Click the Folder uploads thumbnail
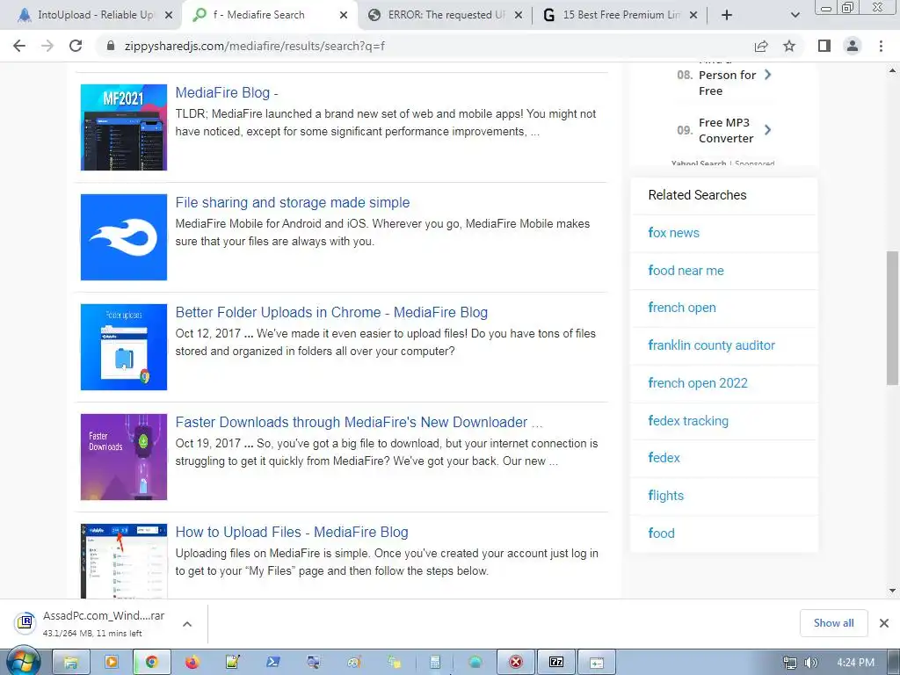This screenshot has height=675, width=900. pos(124,347)
